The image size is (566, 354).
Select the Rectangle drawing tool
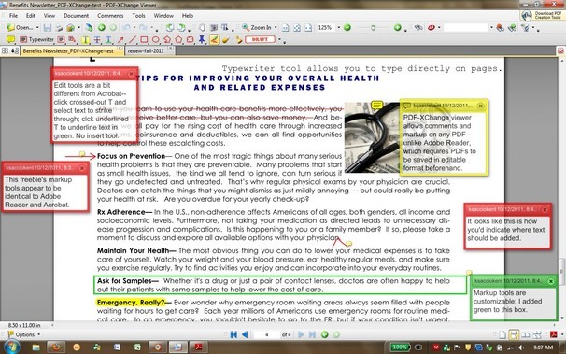144,39
